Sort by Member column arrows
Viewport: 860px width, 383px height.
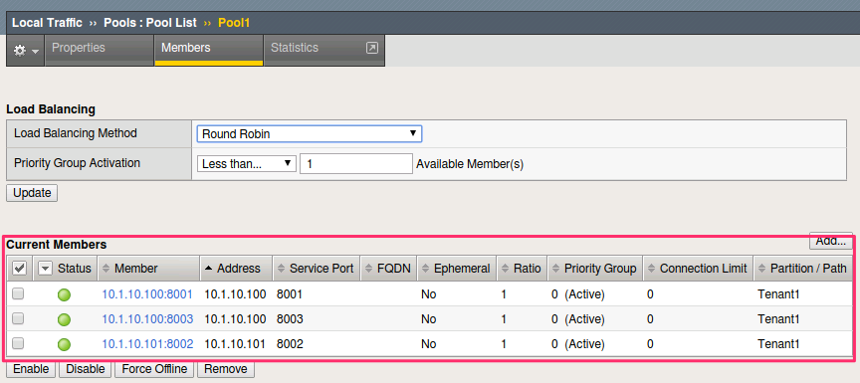[x=107, y=269]
